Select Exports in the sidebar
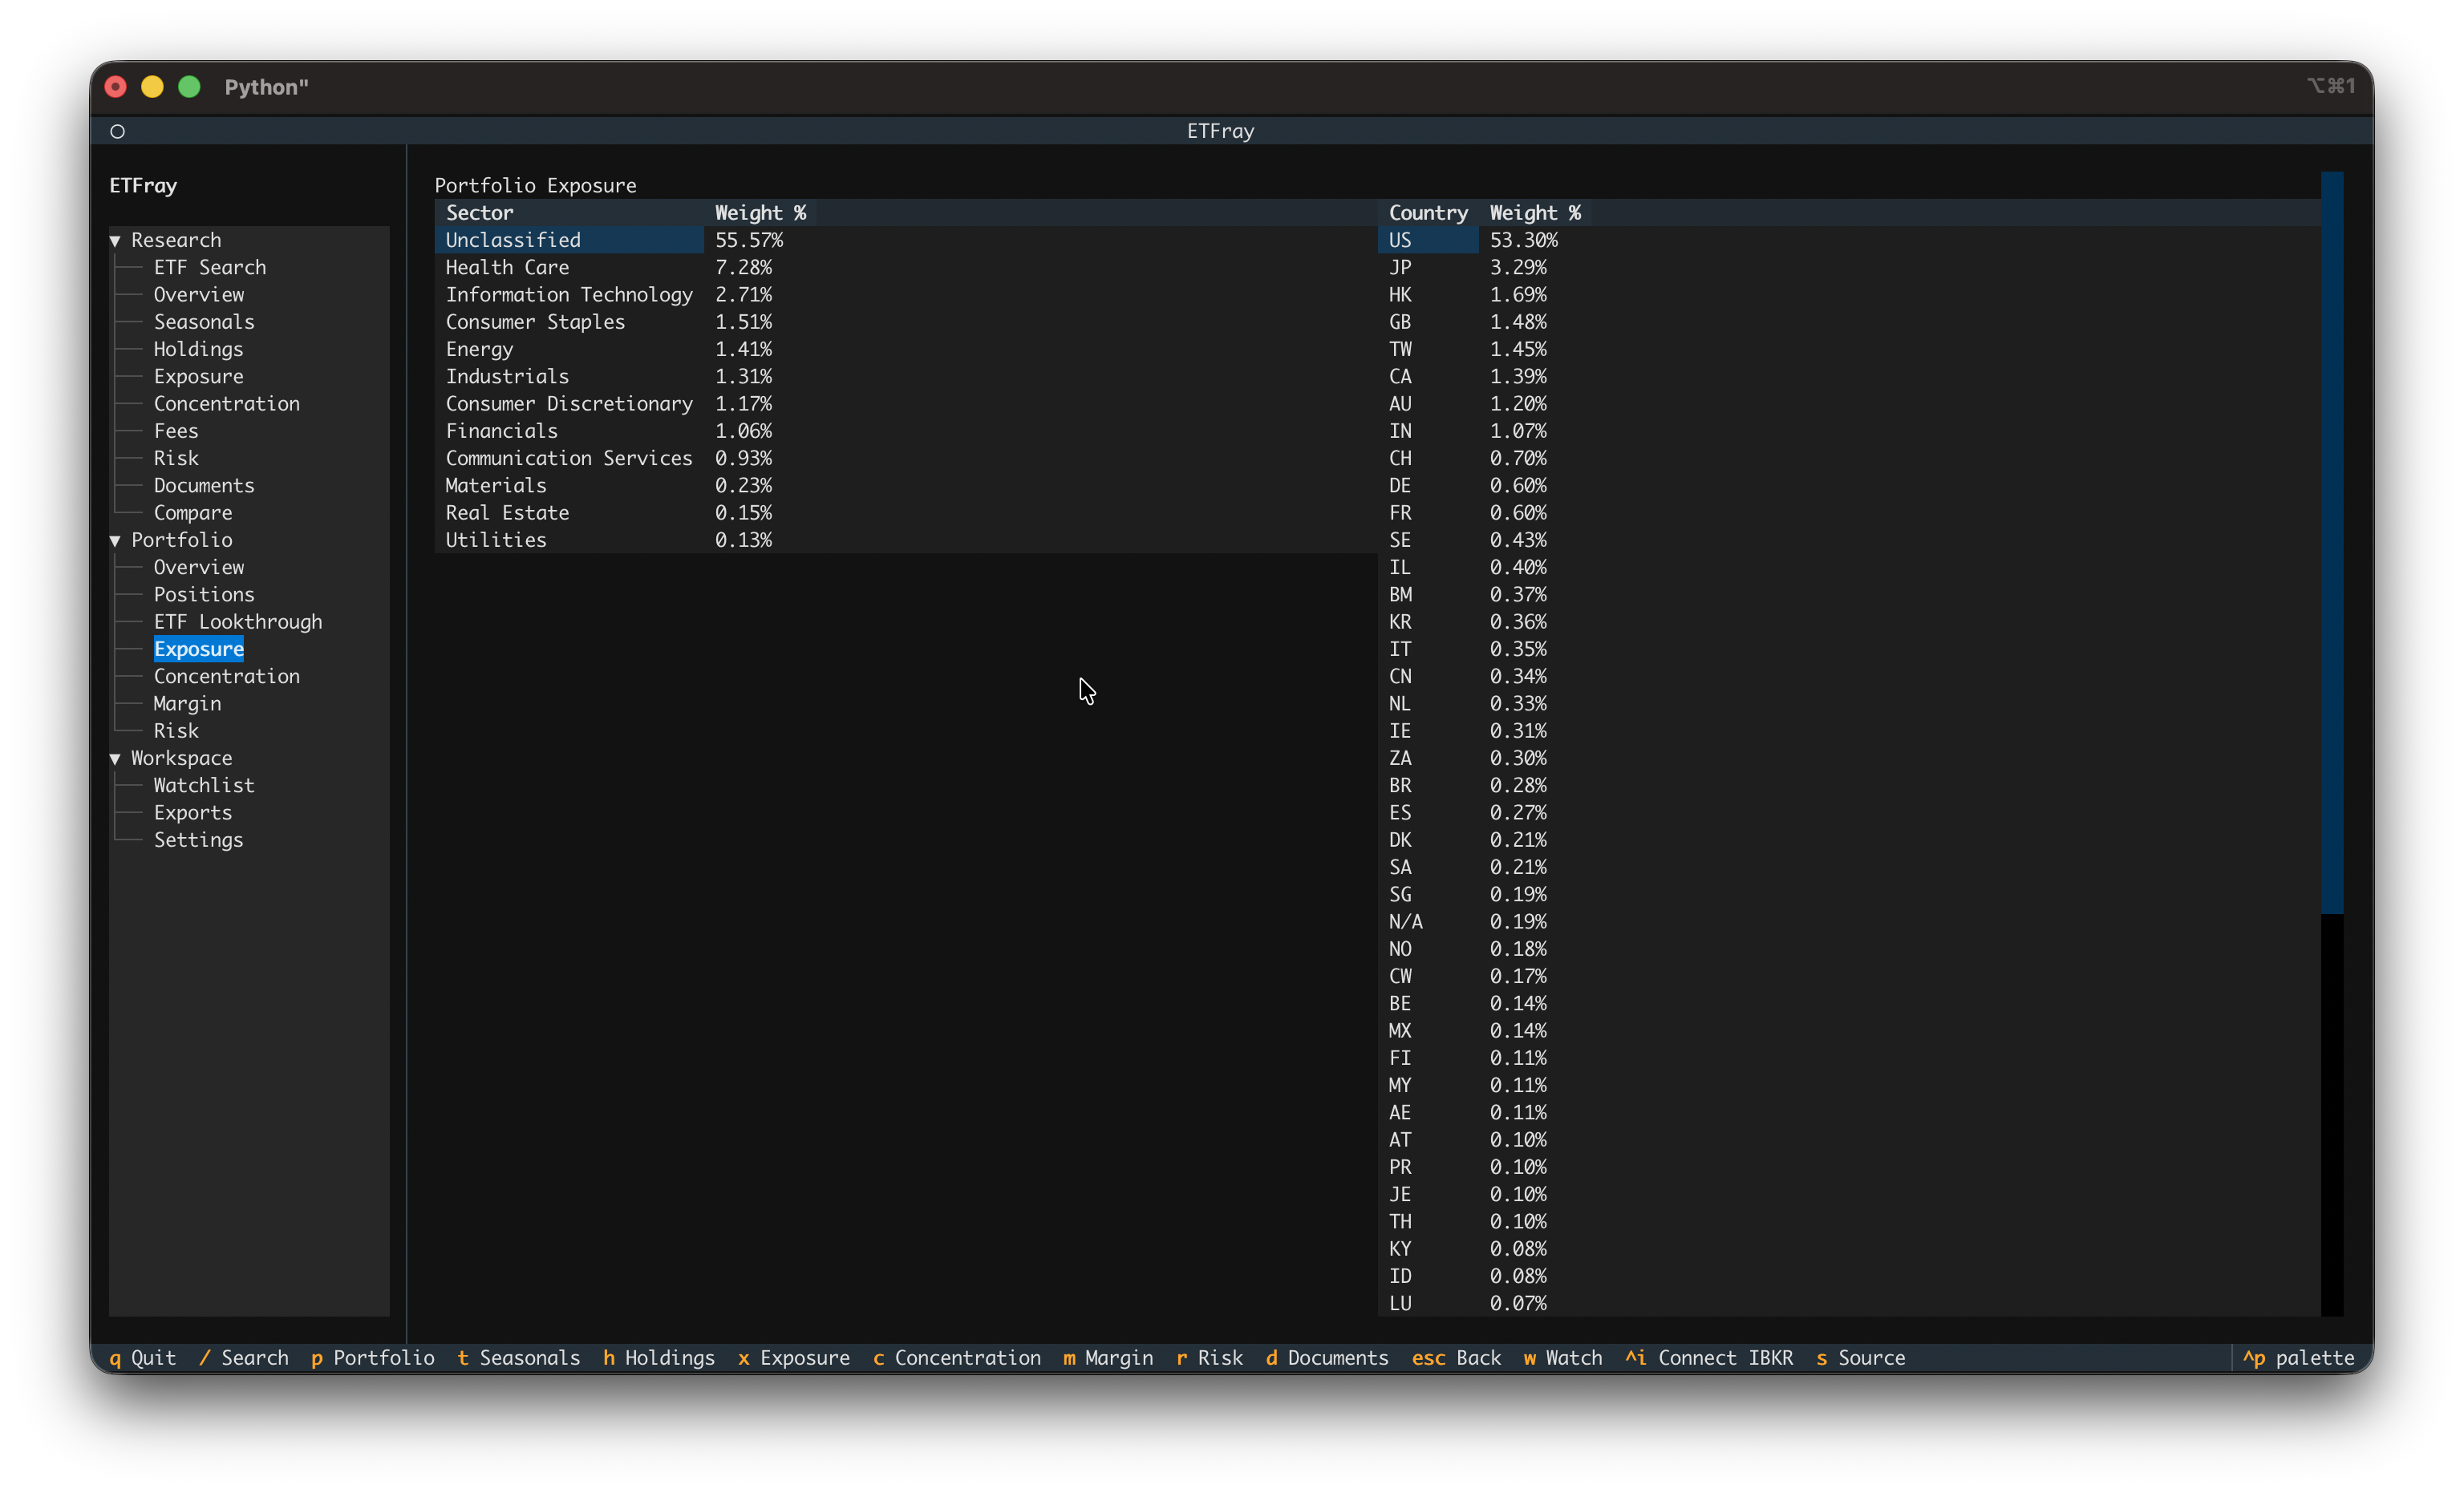Image resolution: width=2464 pixels, height=1493 pixels. (193, 812)
